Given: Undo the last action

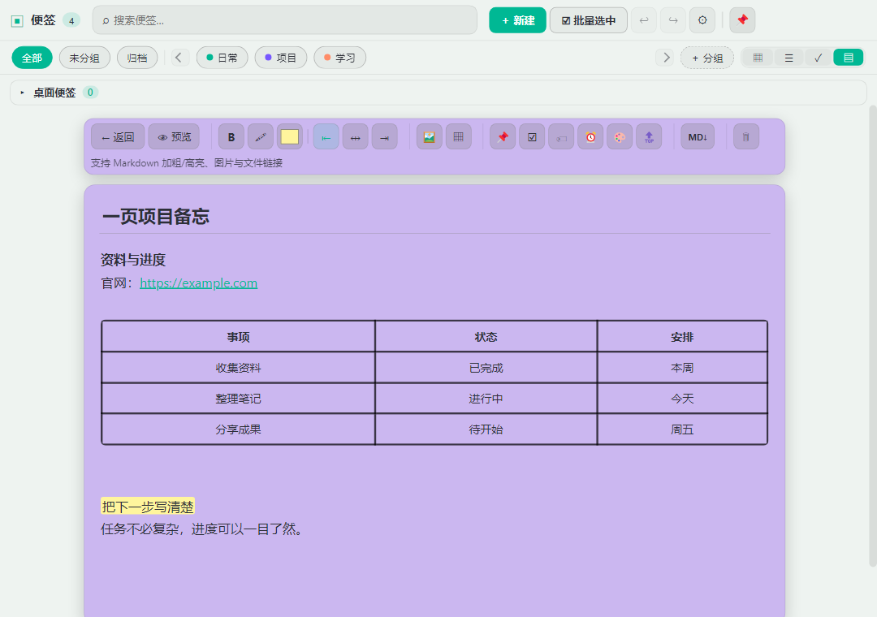Looking at the screenshot, I should (644, 20).
